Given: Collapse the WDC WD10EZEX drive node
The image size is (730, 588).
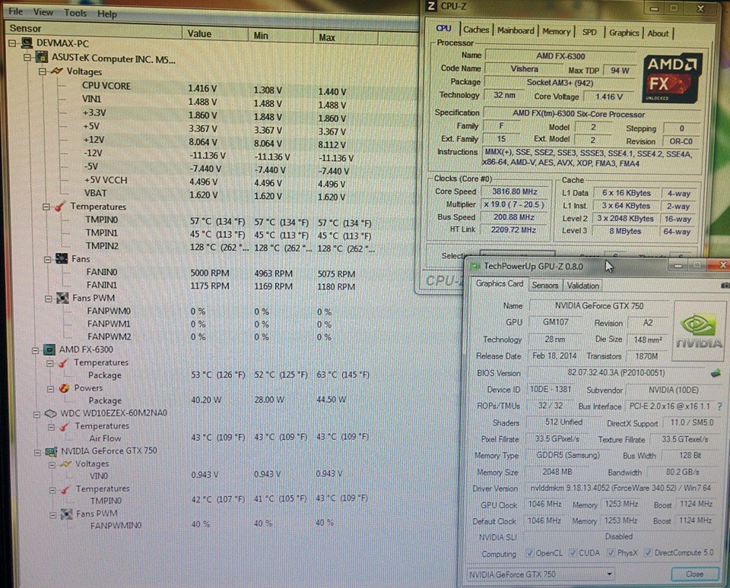Looking at the screenshot, I should (36, 413).
